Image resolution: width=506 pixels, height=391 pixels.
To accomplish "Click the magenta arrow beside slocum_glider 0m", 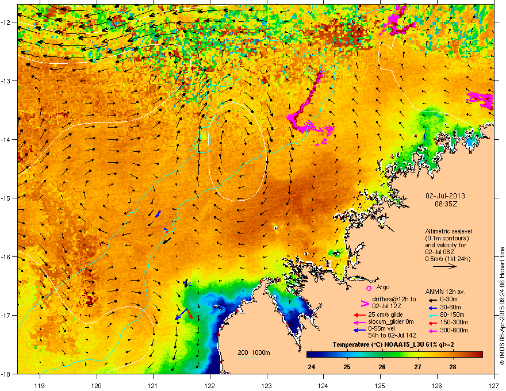I will click(x=359, y=322).
